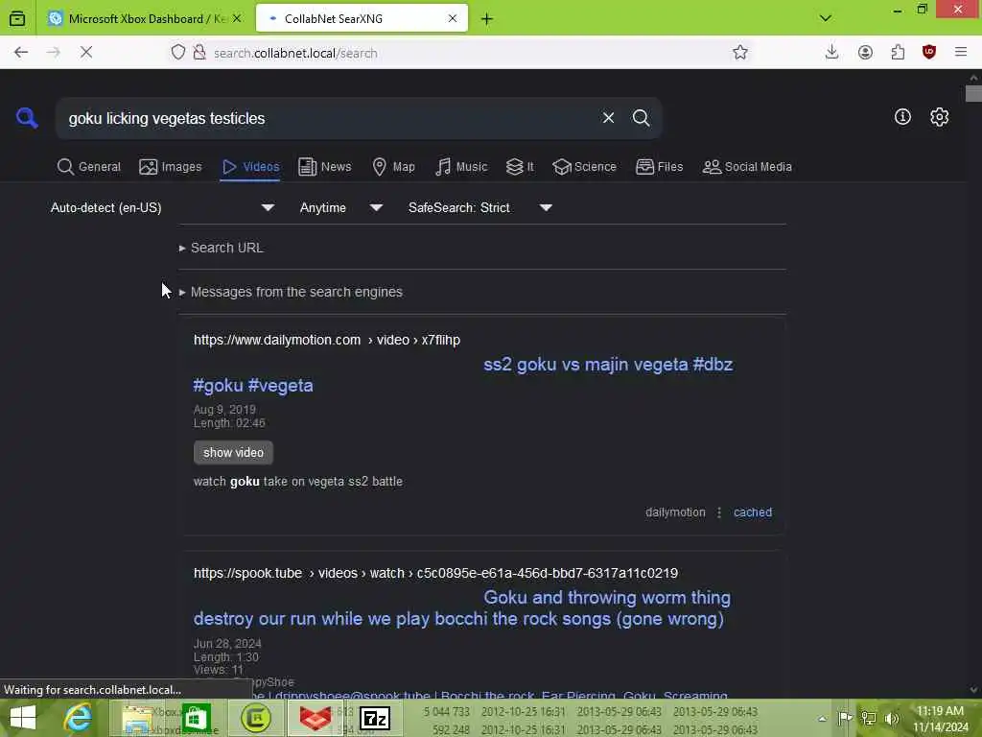Viewport: 982px width, 737px height.
Task: Click the browser address bar
Action: coord(463,53)
